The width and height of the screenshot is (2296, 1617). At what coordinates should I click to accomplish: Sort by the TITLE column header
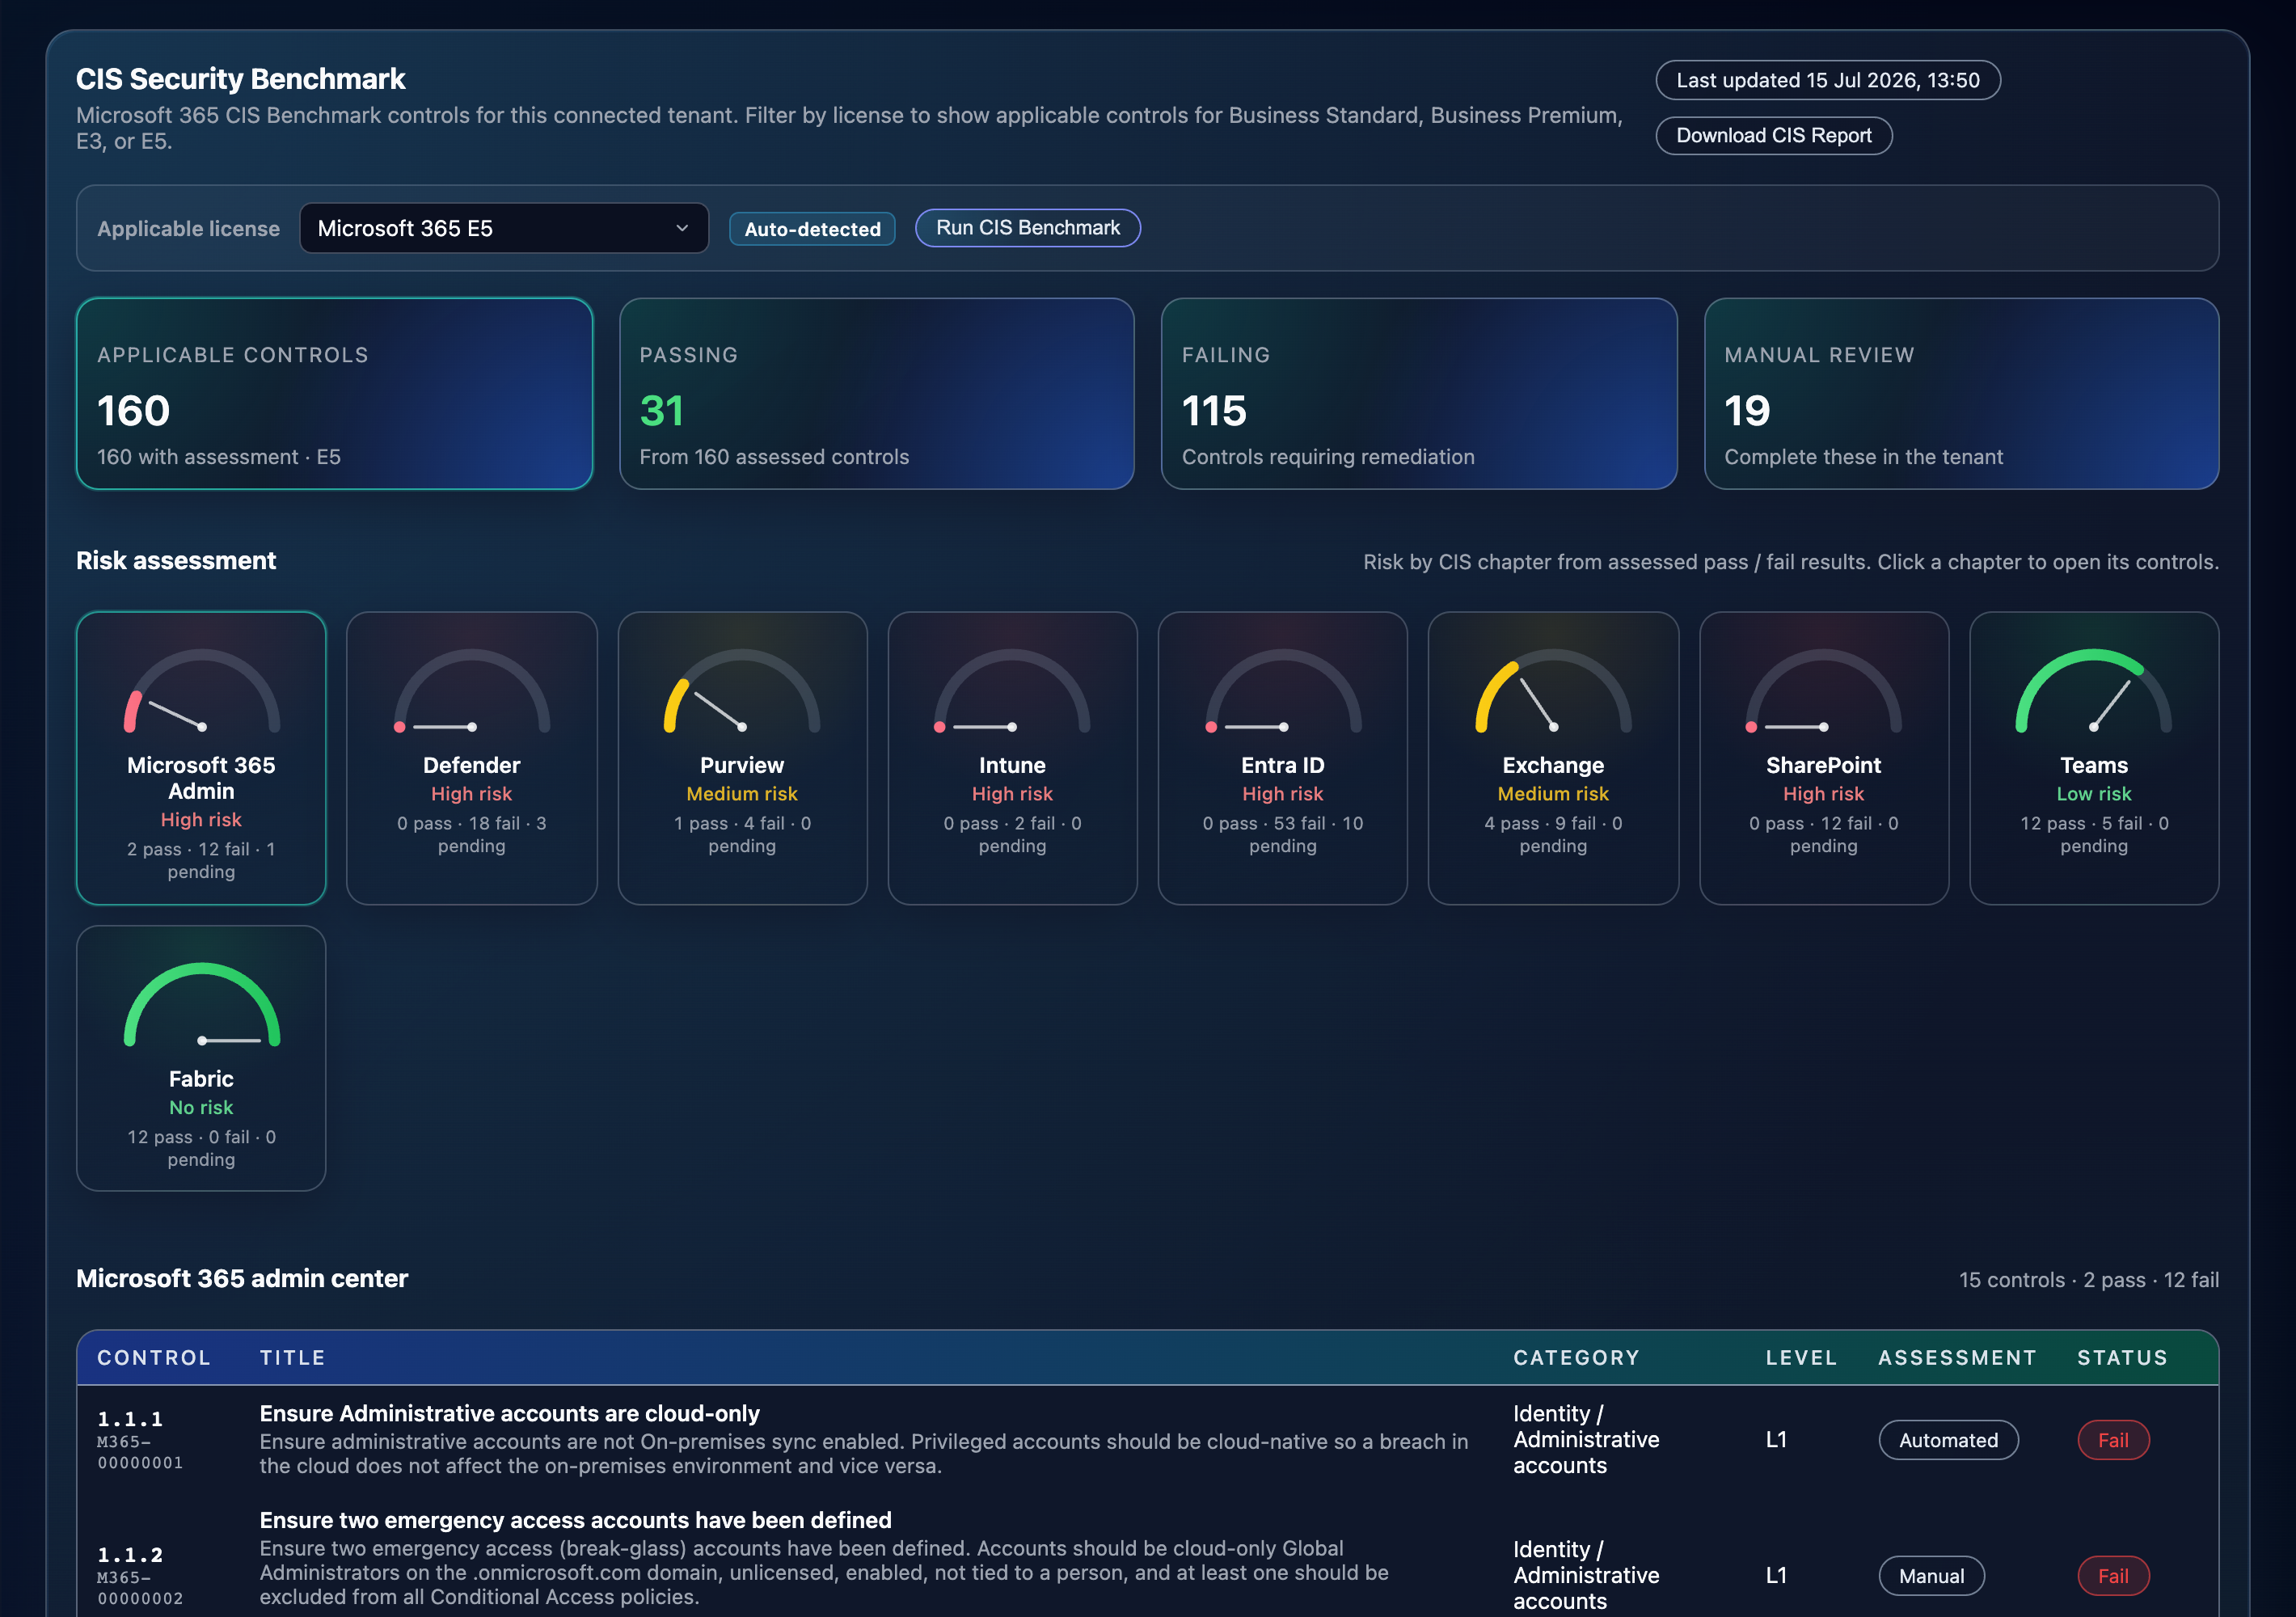tap(292, 1358)
